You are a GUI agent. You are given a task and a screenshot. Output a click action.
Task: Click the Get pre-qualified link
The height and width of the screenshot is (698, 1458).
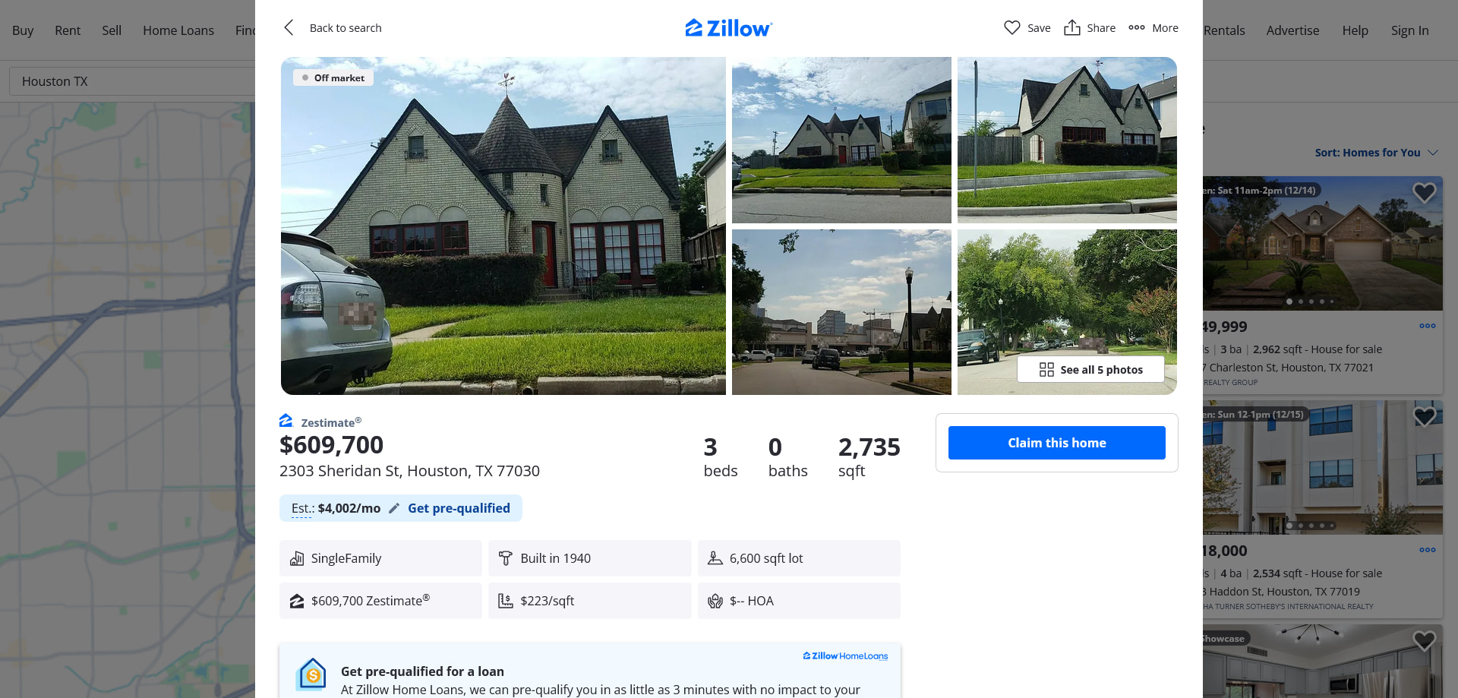point(459,508)
